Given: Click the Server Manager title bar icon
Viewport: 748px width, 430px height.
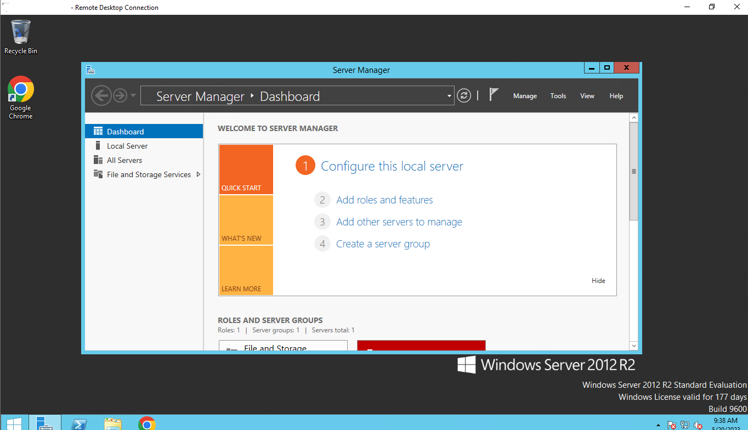Looking at the screenshot, I should coord(90,70).
